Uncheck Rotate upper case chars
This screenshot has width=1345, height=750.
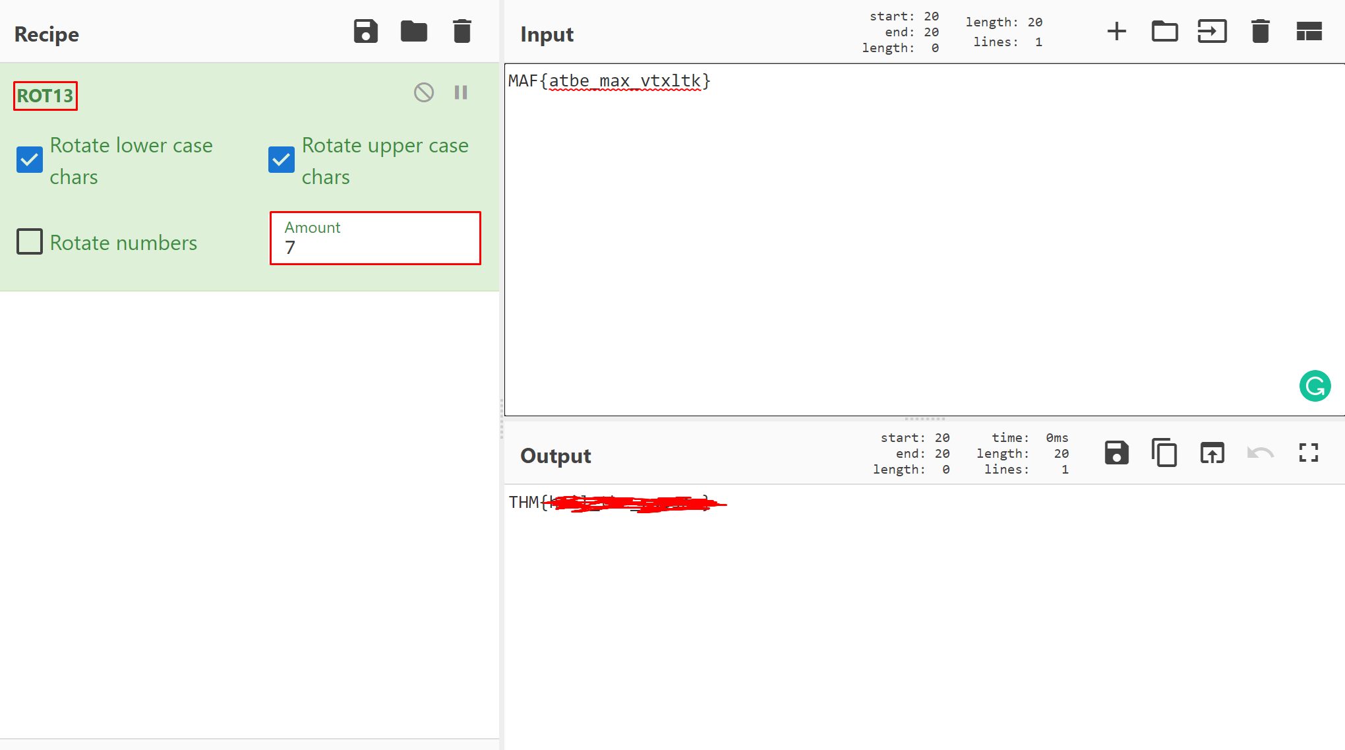pos(282,160)
